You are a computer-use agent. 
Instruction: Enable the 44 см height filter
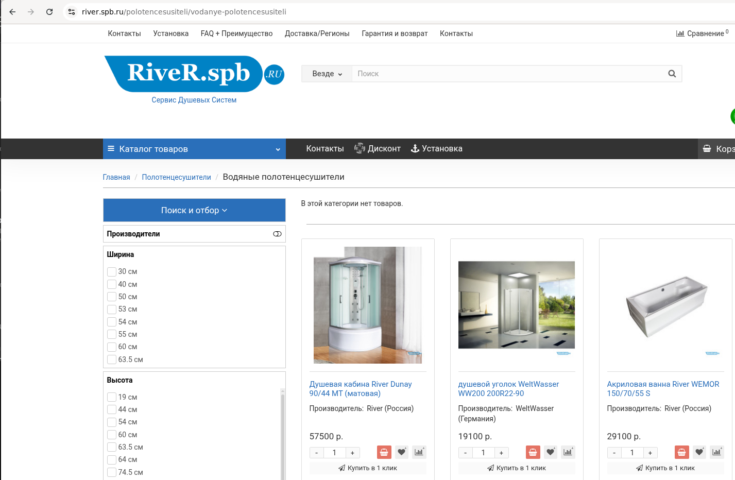coord(112,410)
